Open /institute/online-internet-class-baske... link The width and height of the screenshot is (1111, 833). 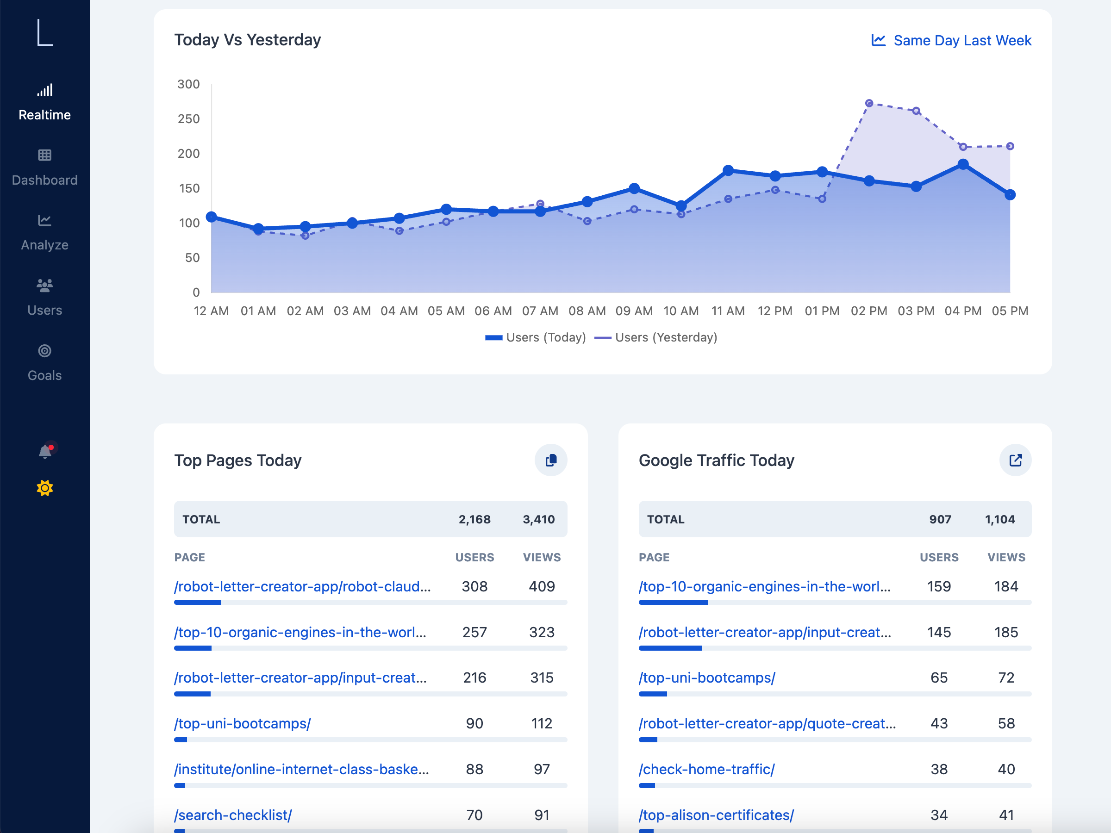click(301, 769)
